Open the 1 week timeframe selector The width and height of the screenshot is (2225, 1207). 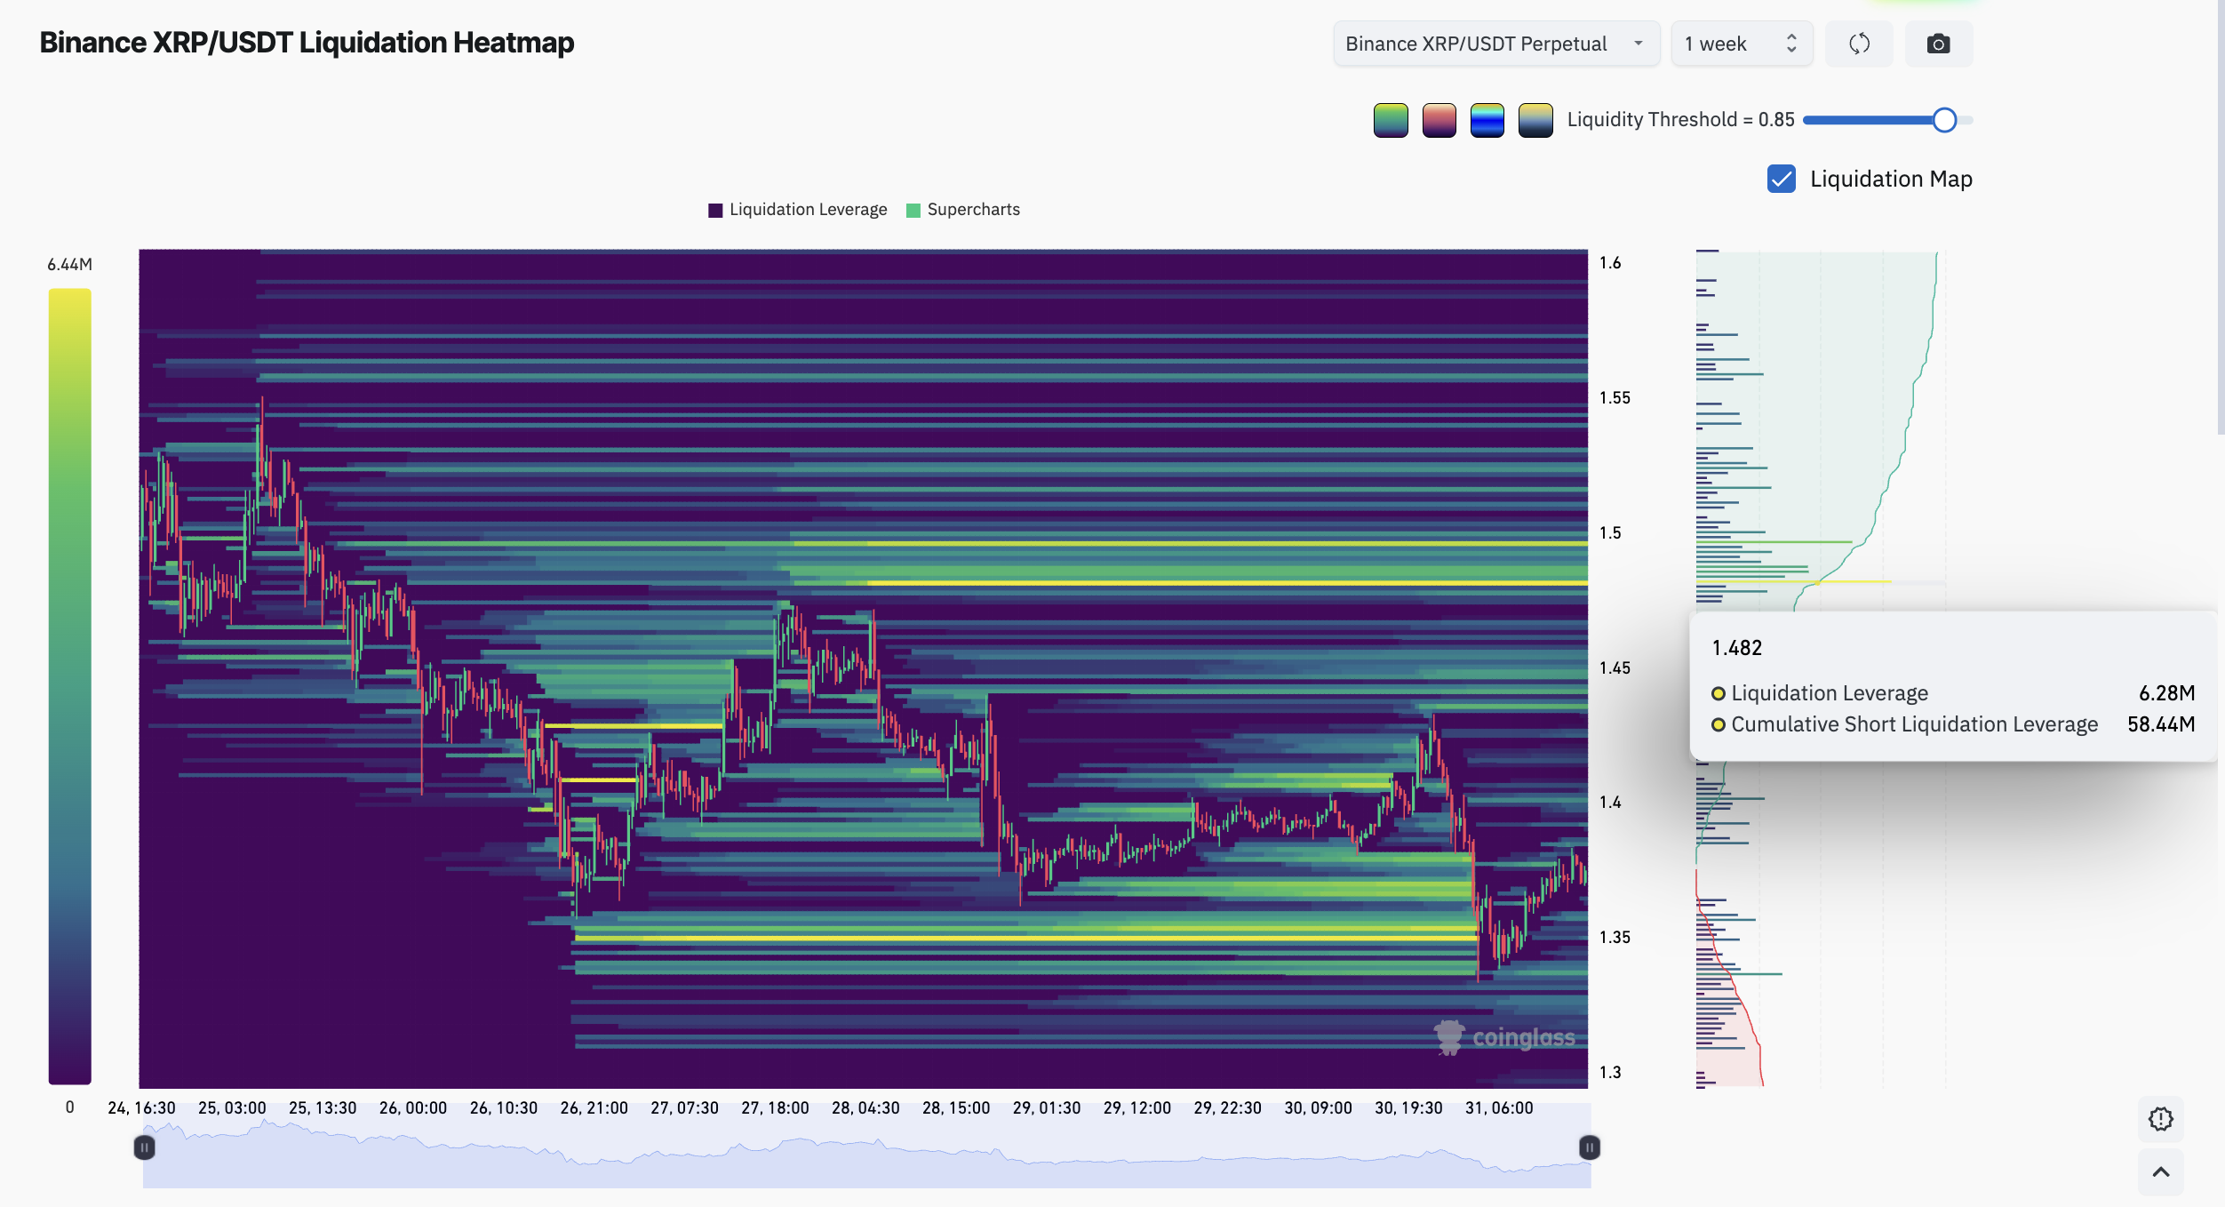click(1741, 44)
